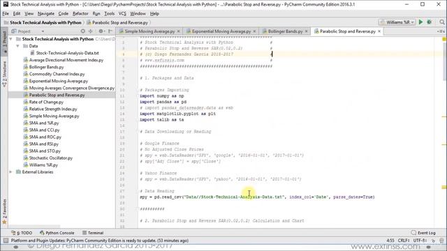Image resolution: width=447 pixels, height=251 pixels.
Task: Click the 4:55 cursor position indicator
Action: [x=390, y=241]
